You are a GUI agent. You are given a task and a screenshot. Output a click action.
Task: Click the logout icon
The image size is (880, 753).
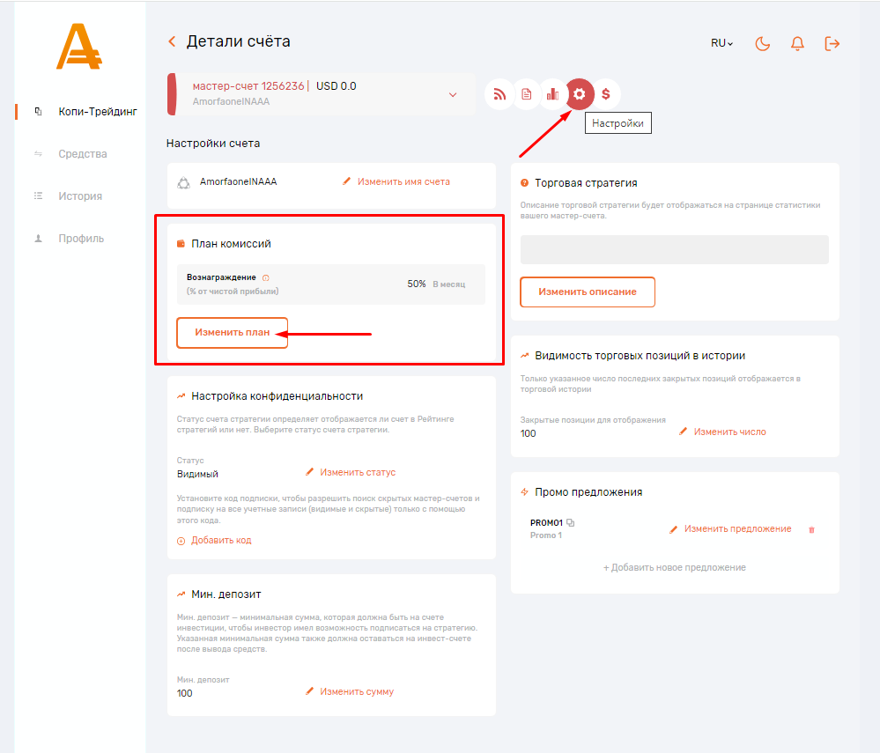pos(832,43)
